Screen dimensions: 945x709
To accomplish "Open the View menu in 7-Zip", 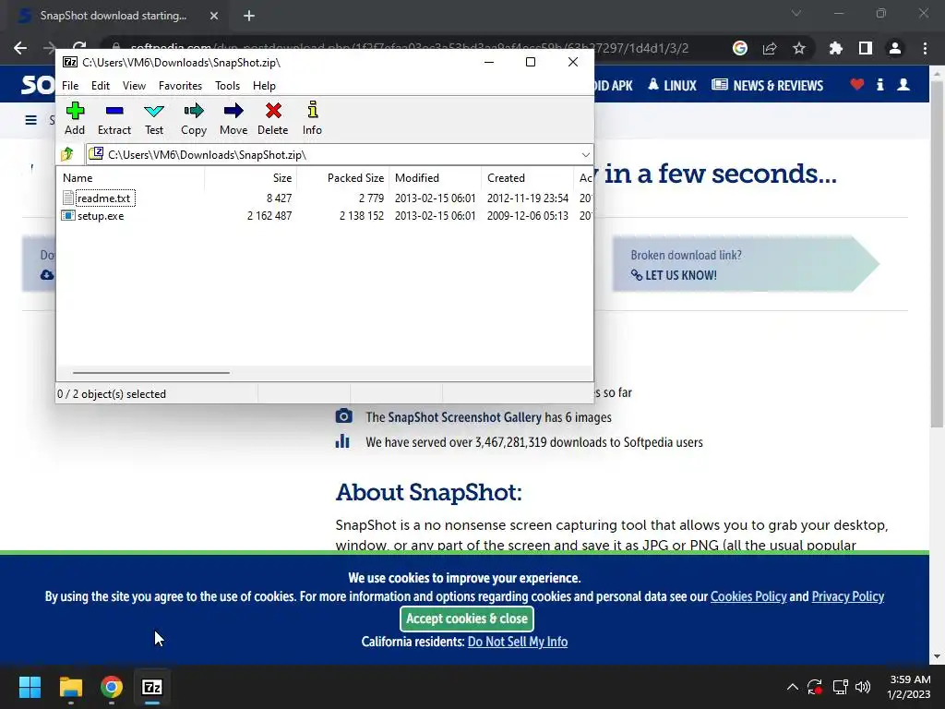I will [x=134, y=86].
